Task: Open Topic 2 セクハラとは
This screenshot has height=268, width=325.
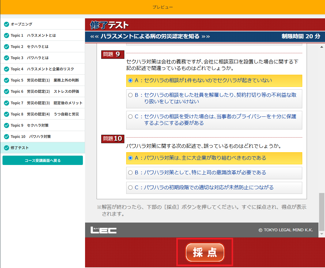Action: click(x=42, y=46)
